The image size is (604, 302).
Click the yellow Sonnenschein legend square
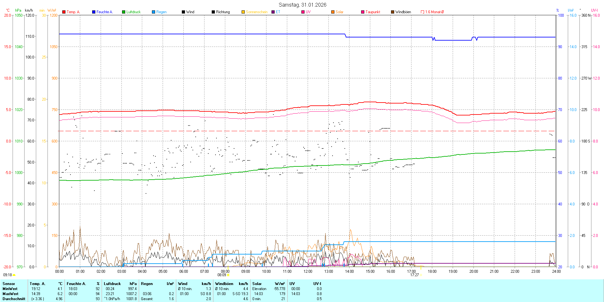coord(243,12)
